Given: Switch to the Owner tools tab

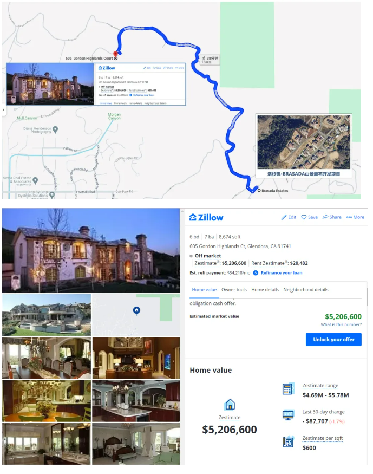Looking at the screenshot, I should click(x=234, y=290).
